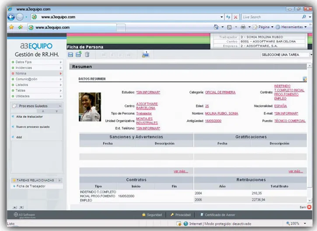Click the OFICIAL DE PRIMERA category link
This screenshot has width=317, height=231.
[x=220, y=92]
